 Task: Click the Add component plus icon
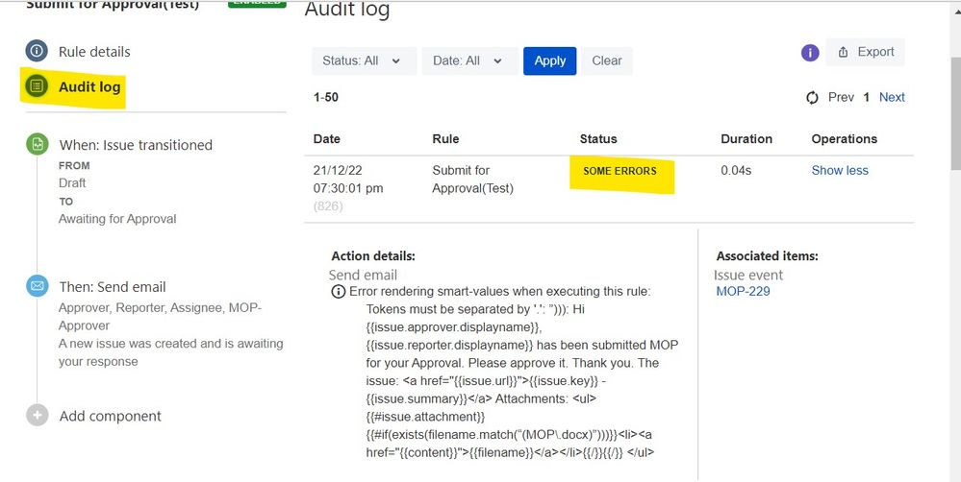[38, 416]
